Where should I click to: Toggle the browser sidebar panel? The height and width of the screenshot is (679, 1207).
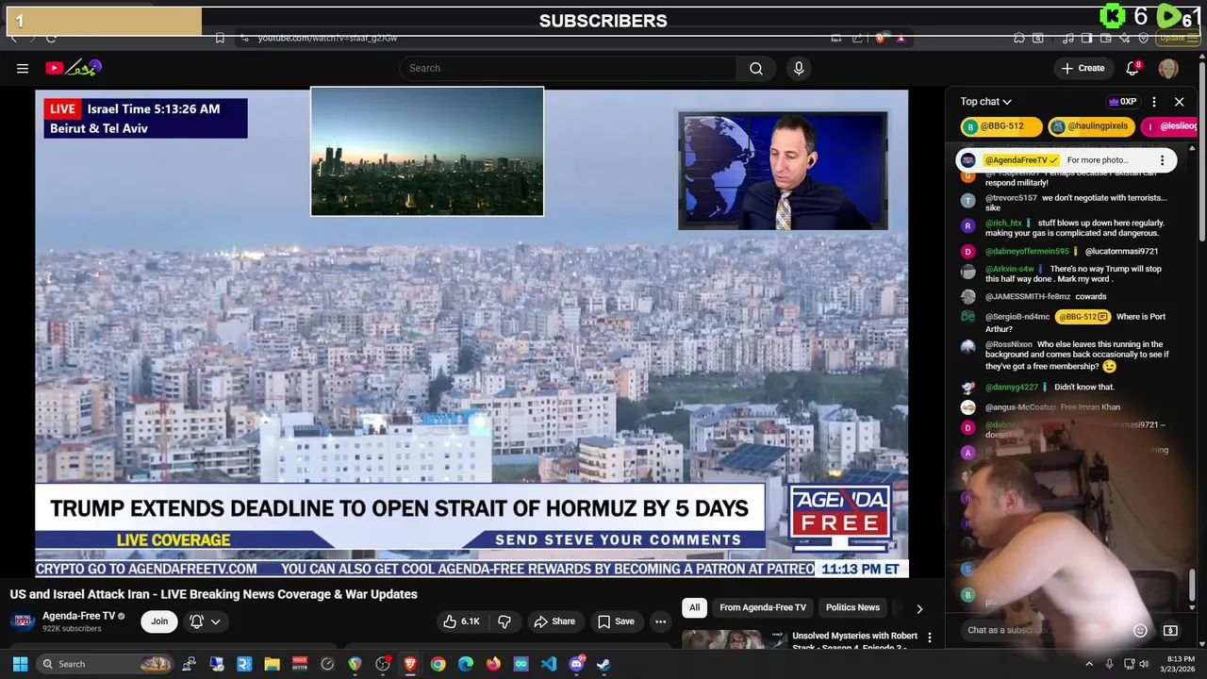click(x=1086, y=38)
